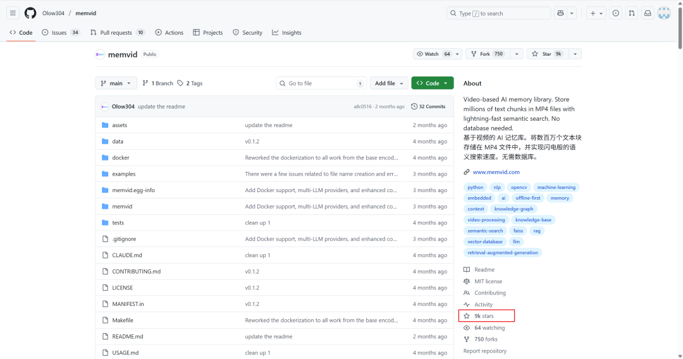Open the Issues tab
Screen dimensions: 683x359
click(x=61, y=33)
